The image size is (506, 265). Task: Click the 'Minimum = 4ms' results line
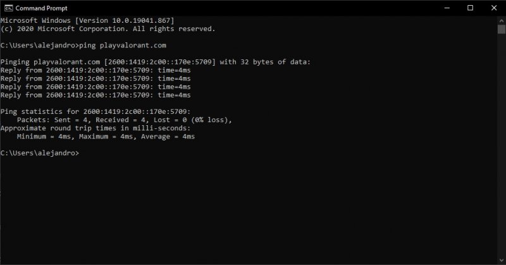(106, 136)
